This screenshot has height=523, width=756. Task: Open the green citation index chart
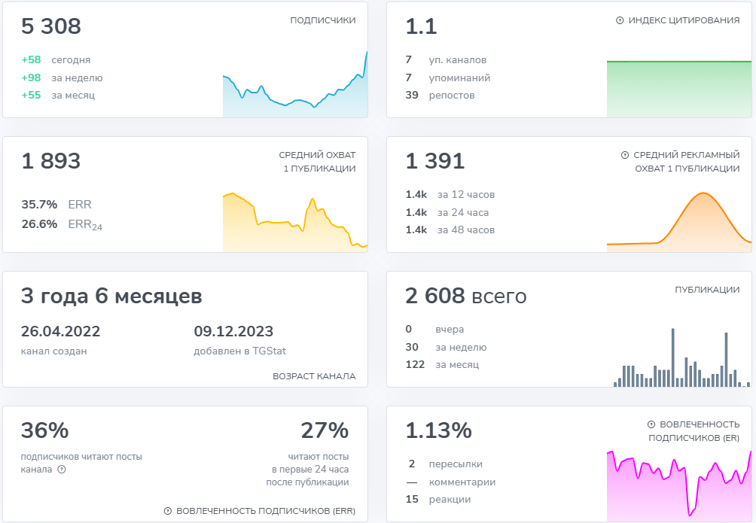click(x=678, y=89)
